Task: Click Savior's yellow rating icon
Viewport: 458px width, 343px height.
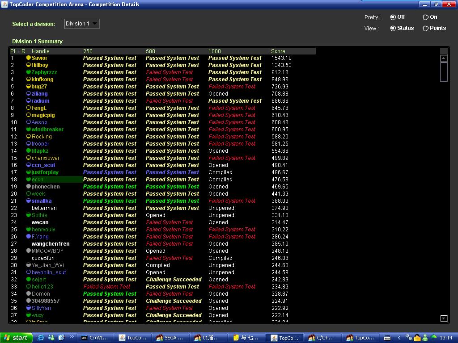Action: (28, 58)
